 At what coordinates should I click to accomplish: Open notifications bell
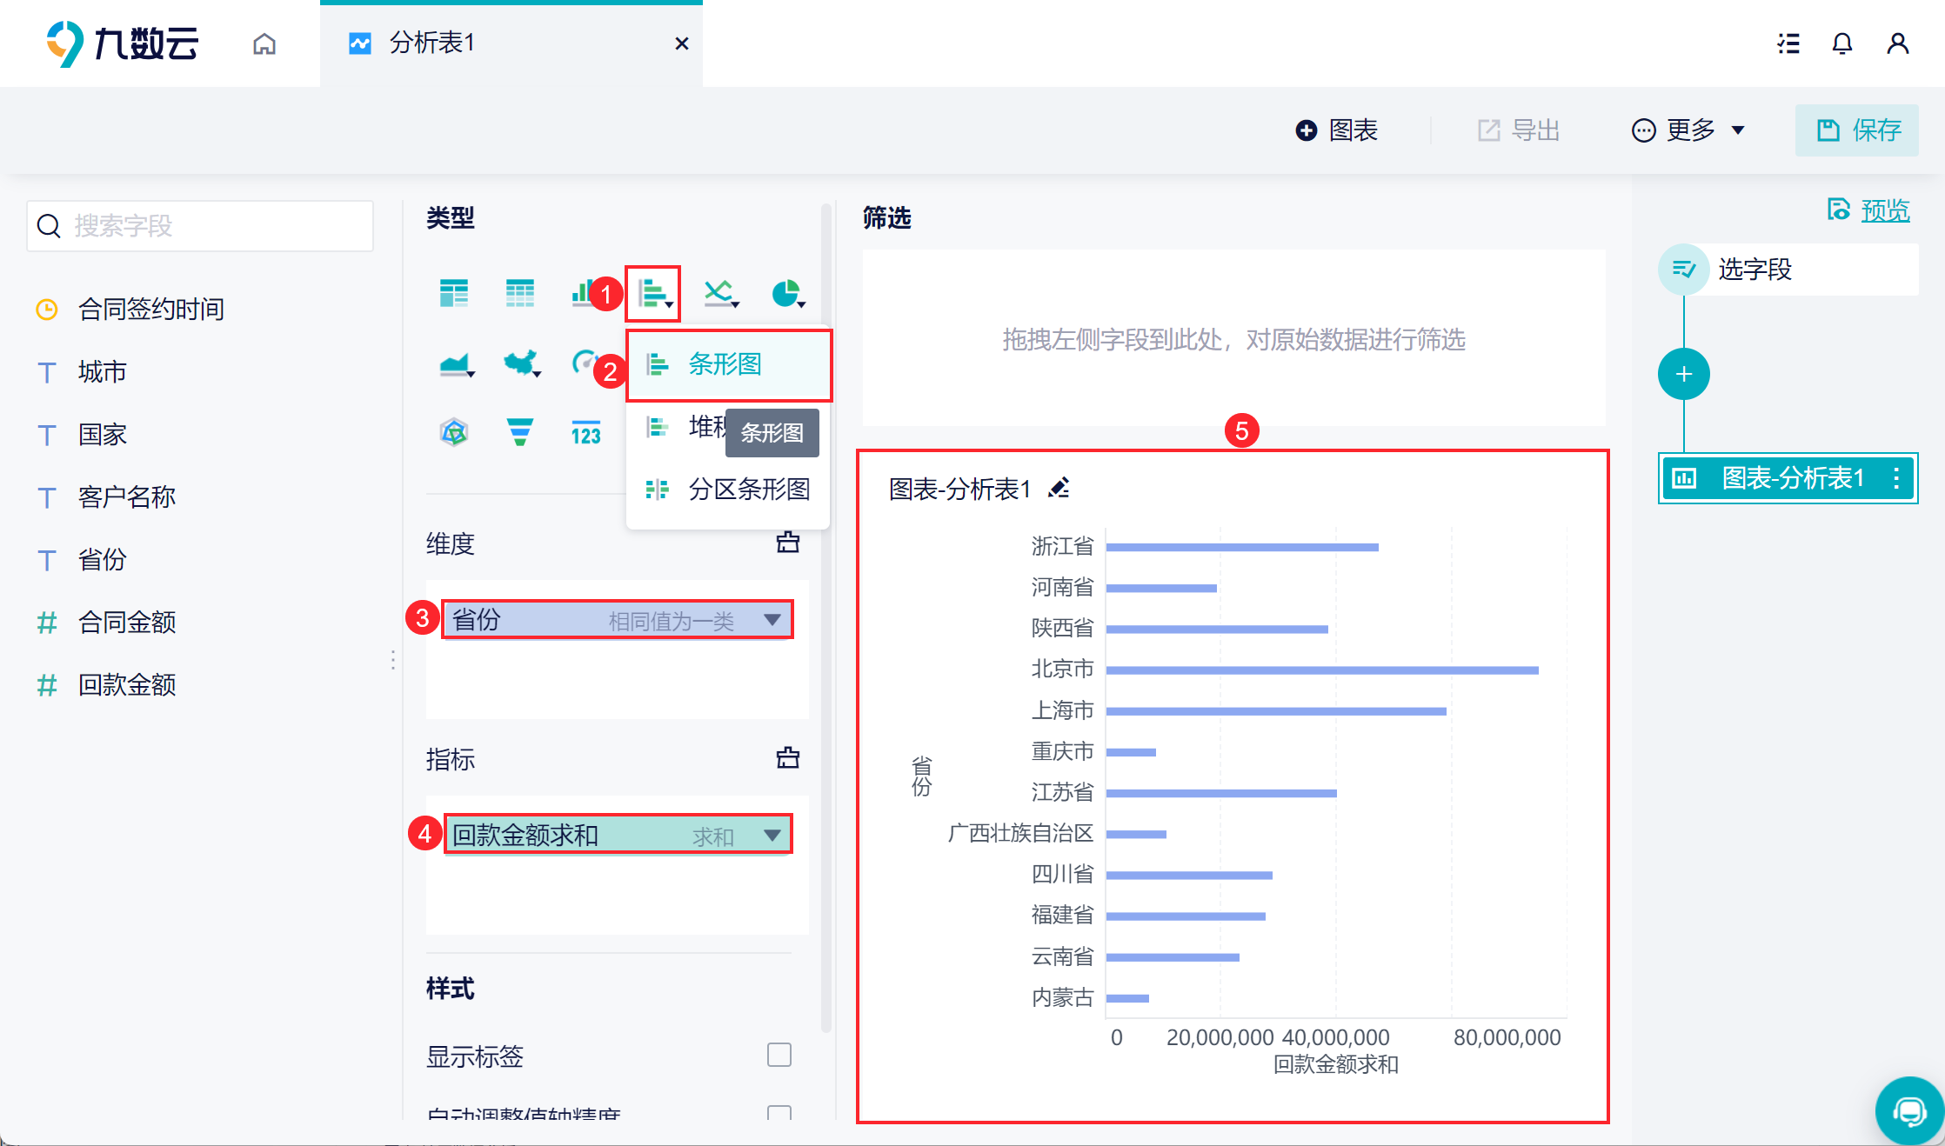point(1842,43)
